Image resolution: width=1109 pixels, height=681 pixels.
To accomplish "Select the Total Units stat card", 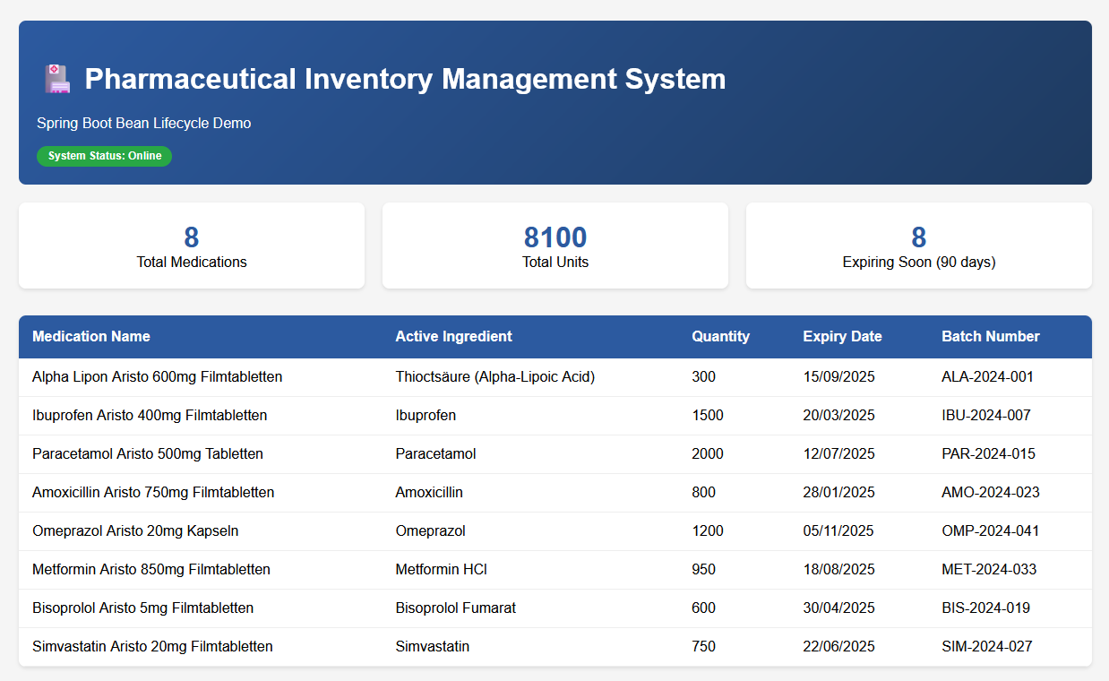I will click(555, 246).
